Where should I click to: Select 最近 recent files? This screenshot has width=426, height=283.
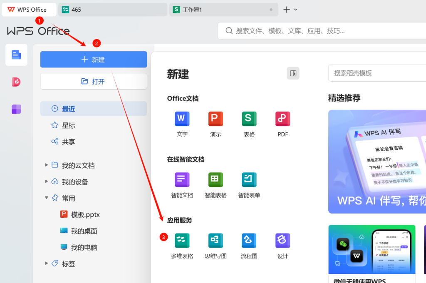point(94,109)
